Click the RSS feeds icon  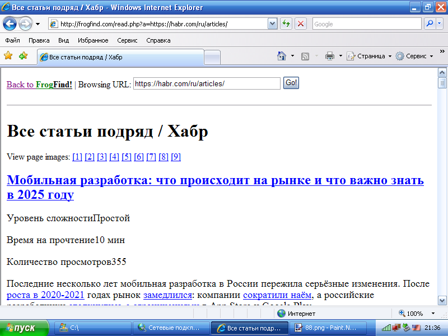point(305,57)
